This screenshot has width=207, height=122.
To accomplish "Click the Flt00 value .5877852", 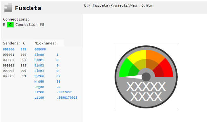I will tap(64, 92).
